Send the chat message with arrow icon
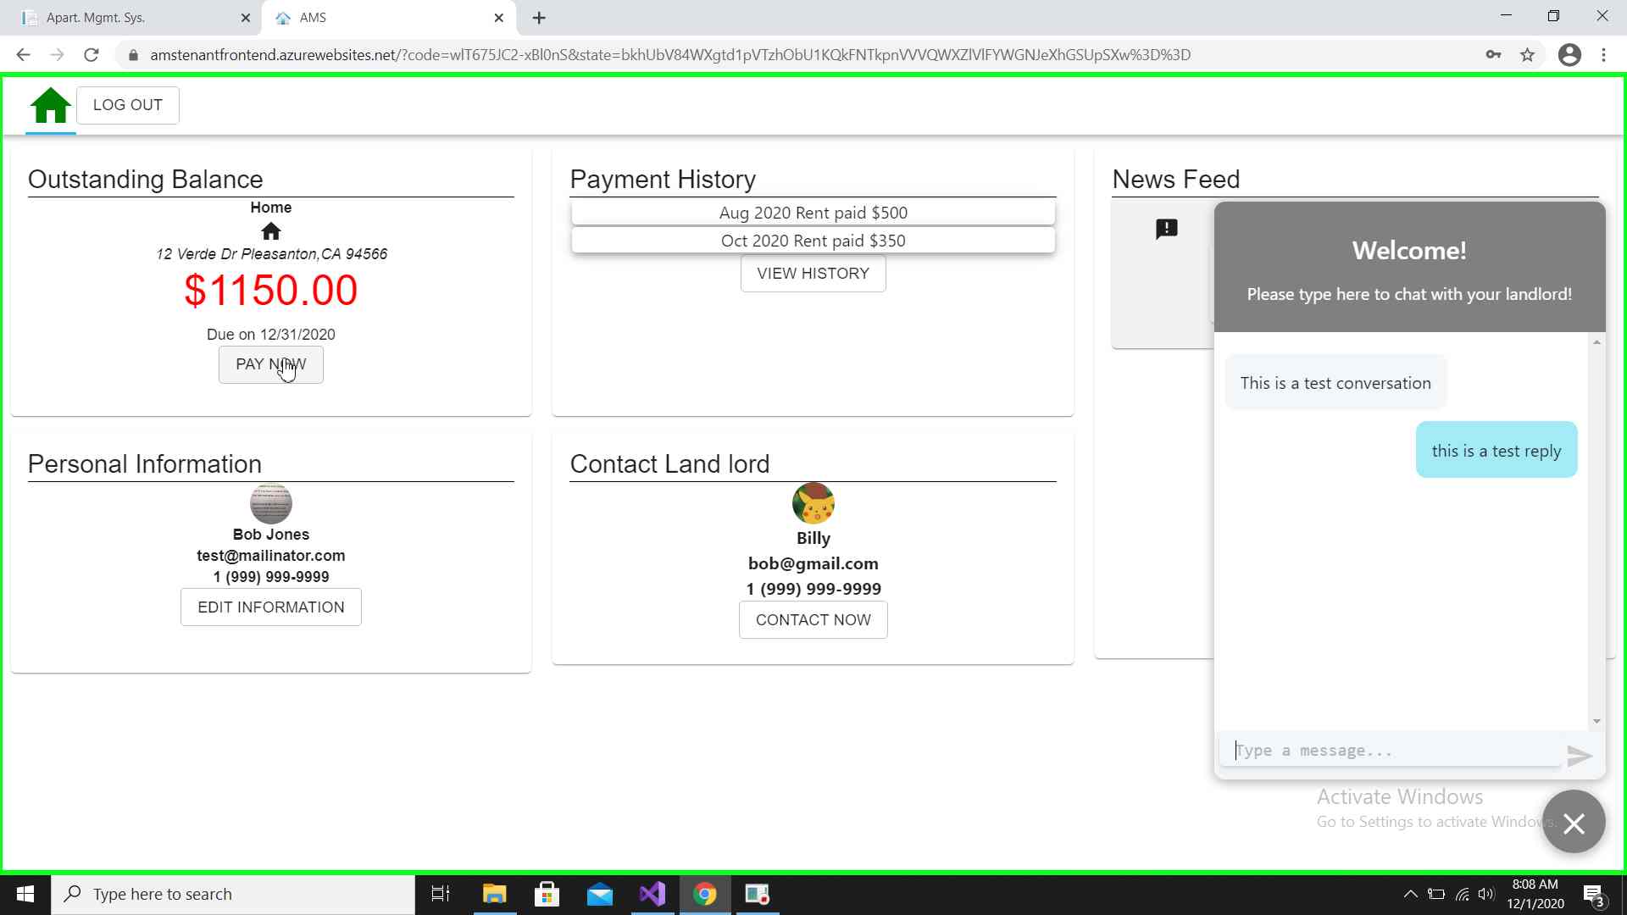1627x915 pixels. pyautogui.click(x=1580, y=756)
